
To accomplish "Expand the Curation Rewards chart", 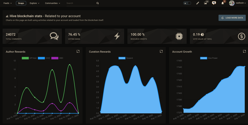I will coord(161,51).
